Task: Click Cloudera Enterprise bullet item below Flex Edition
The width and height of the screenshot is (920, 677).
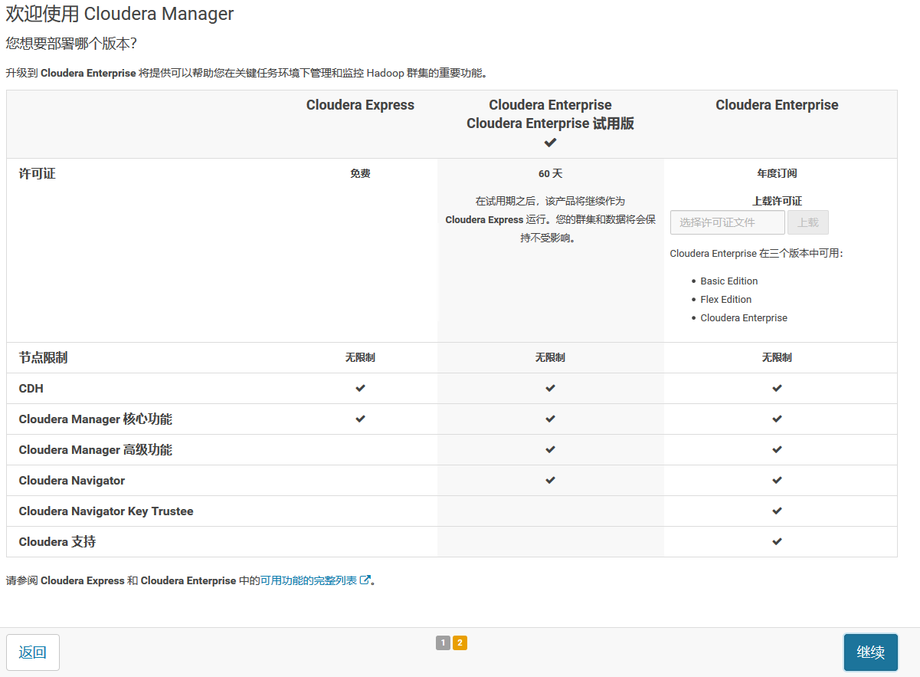Action: click(x=744, y=318)
